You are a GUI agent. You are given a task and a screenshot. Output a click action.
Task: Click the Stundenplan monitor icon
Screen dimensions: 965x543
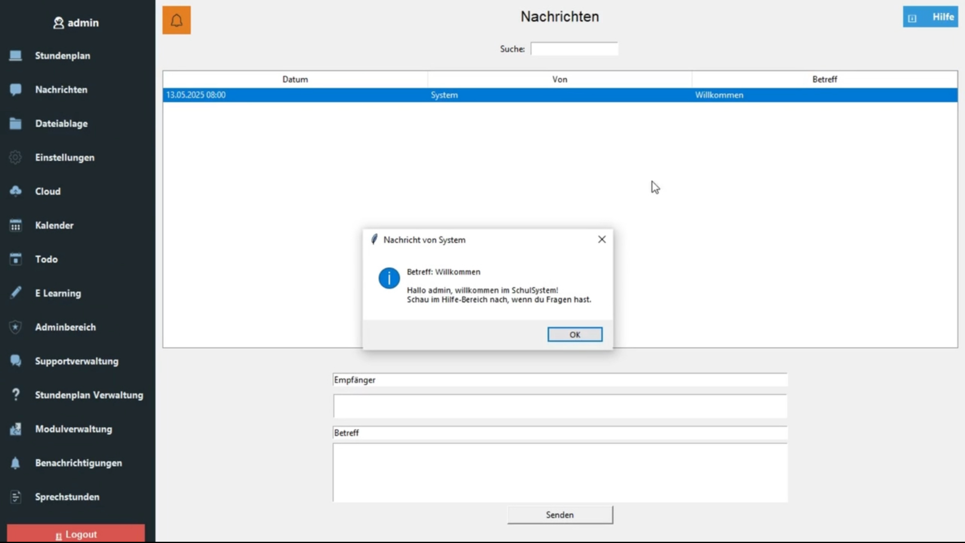point(16,55)
